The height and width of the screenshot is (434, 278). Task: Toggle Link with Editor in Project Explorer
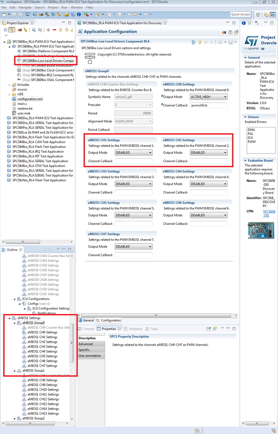point(12,30)
